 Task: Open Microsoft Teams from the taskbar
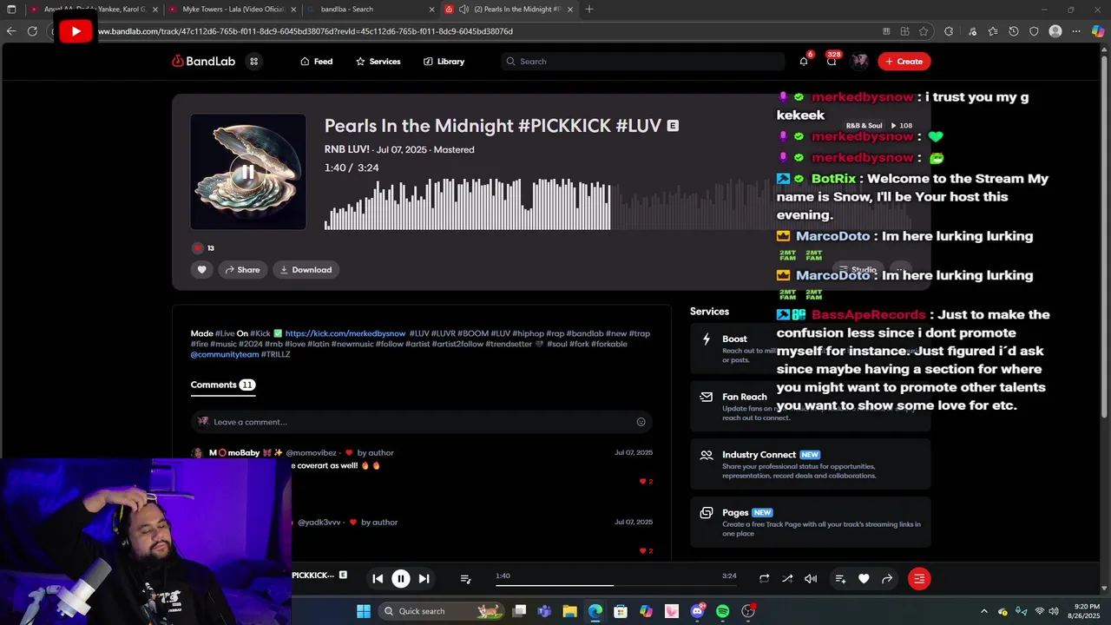click(544, 611)
